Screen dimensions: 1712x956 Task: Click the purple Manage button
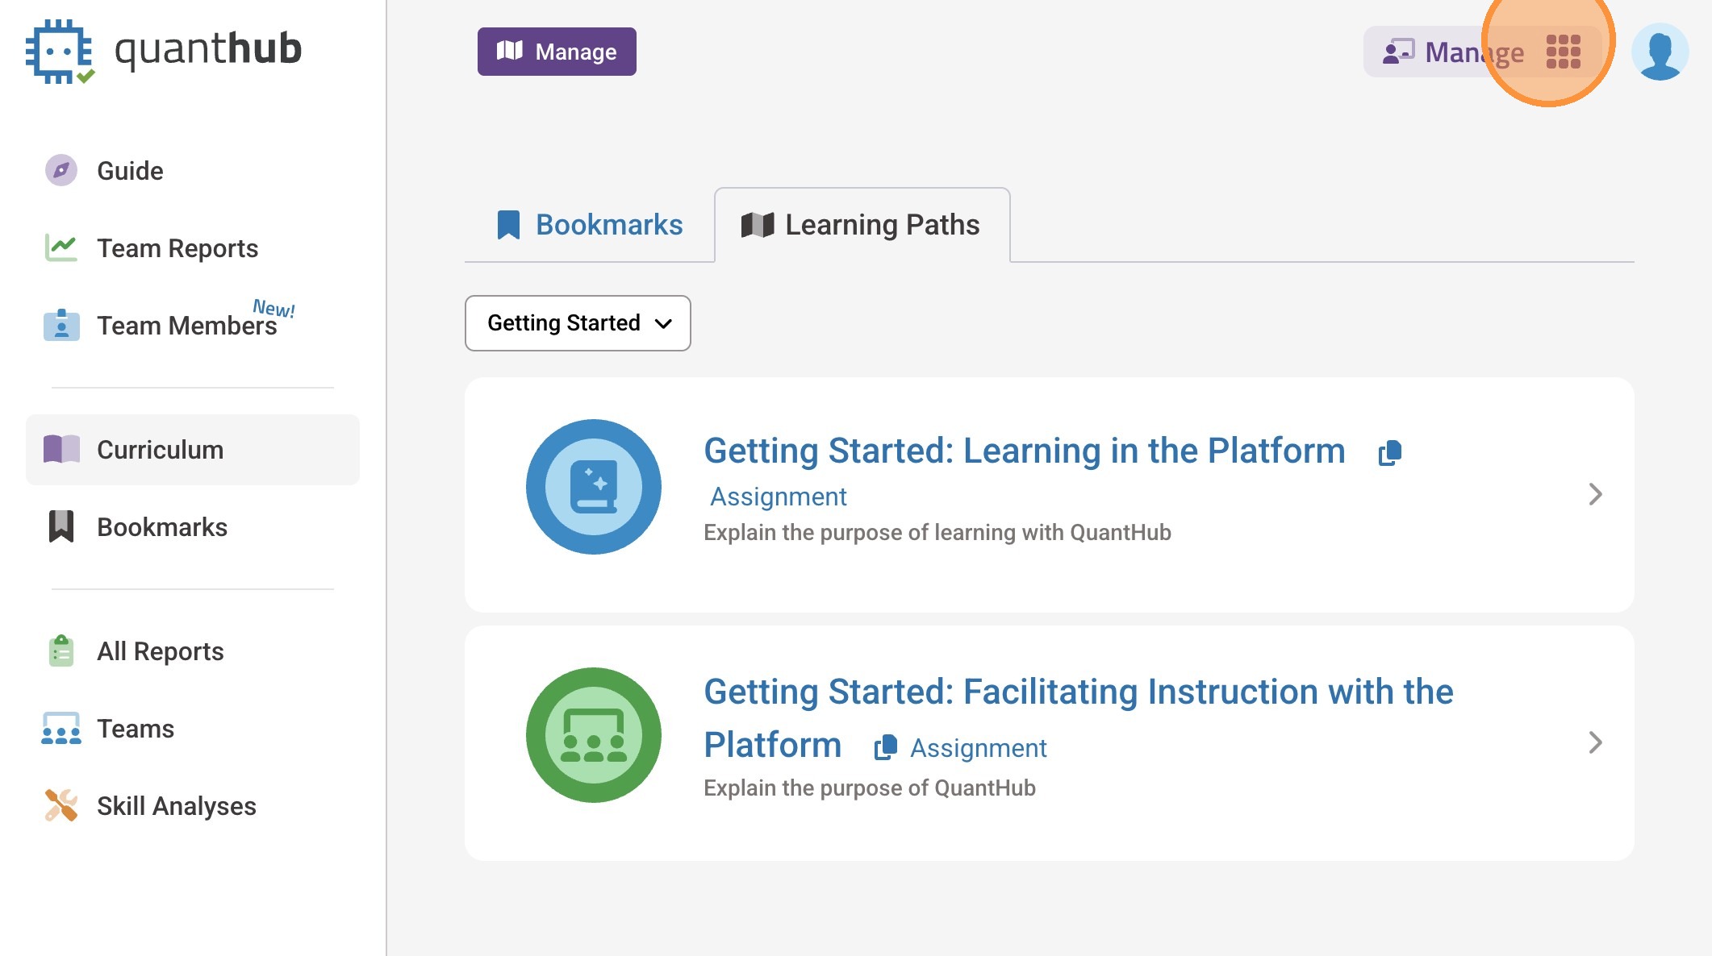tap(557, 52)
